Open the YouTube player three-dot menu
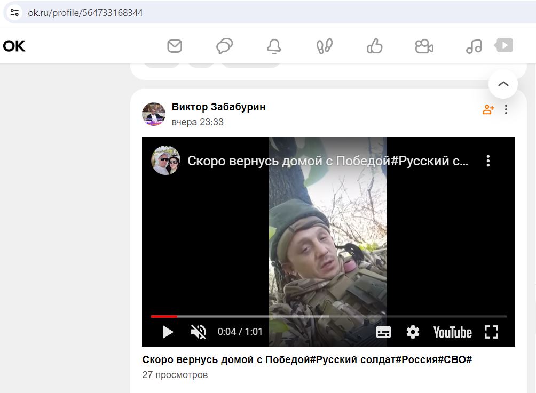Screen dimensions: 536x393 (488, 161)
